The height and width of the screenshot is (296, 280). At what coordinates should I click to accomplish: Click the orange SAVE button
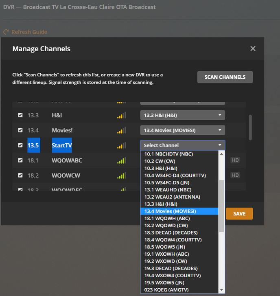click(239, 213)
